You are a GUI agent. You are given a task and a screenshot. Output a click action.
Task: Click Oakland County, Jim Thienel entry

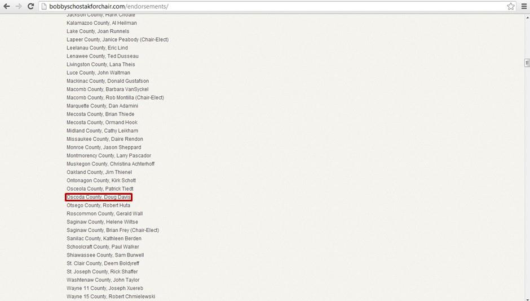[x=99, y=172]
